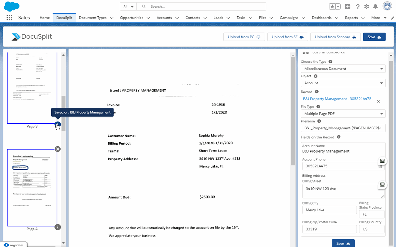396x247 pixels.
Task: Open the Setup gear menu
Action: click(x=367, y=6)
